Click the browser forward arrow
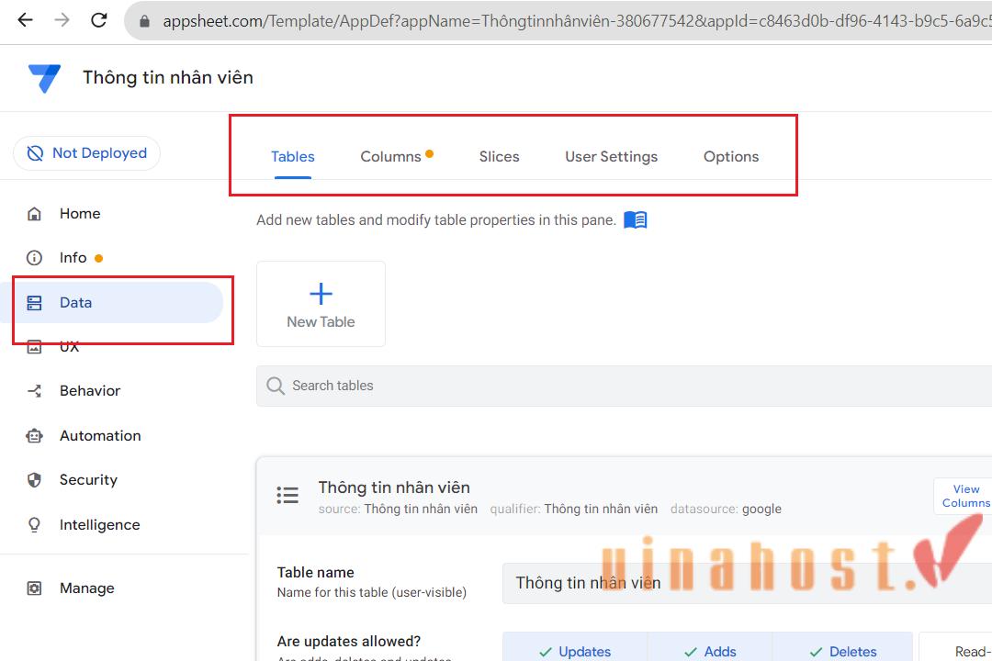The image size is (992, 661). point(62,20)
